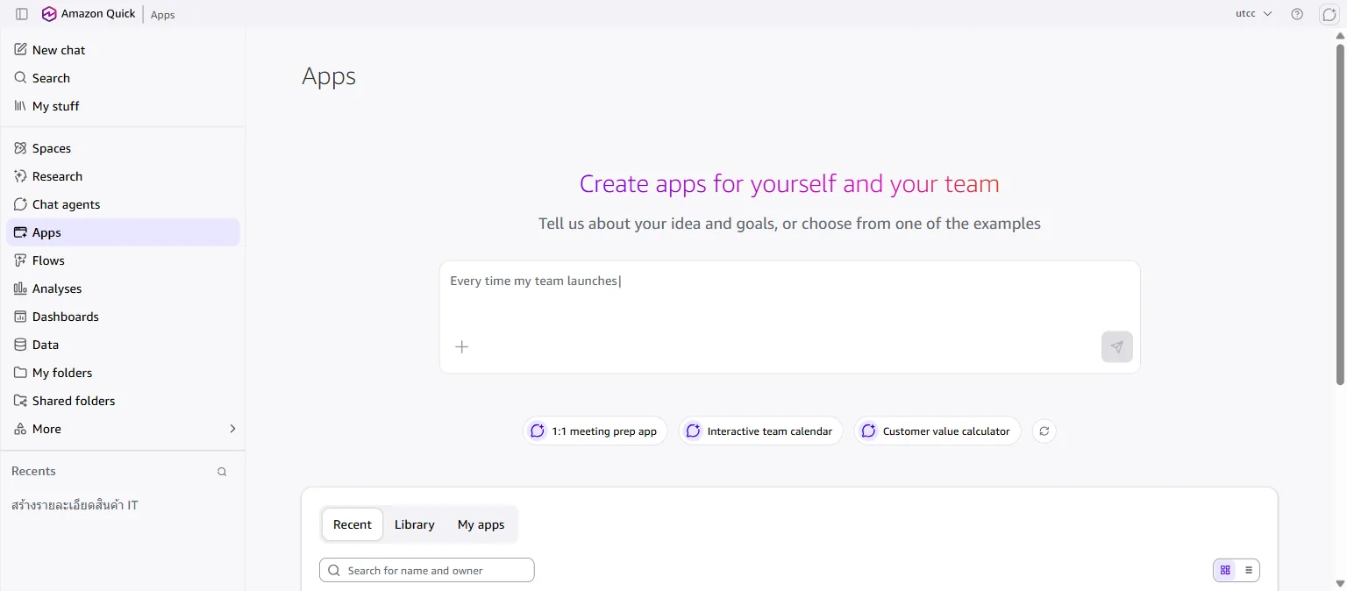Switch to grid view
1347x591 pixels.
[1225, 570]
